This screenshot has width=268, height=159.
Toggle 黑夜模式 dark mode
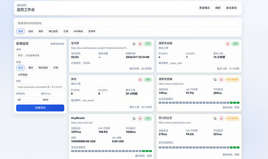pyautogui.click(x=204, y=8)
